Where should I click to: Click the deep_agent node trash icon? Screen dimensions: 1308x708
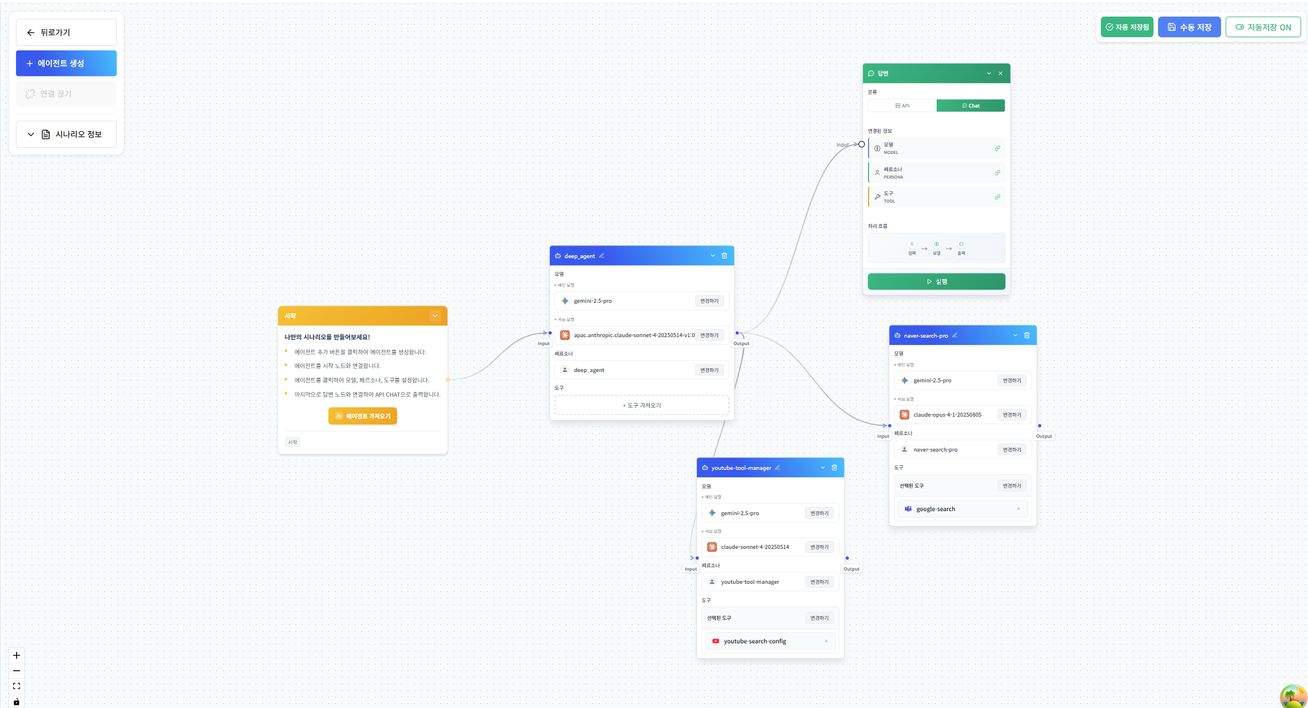[724, 256]
